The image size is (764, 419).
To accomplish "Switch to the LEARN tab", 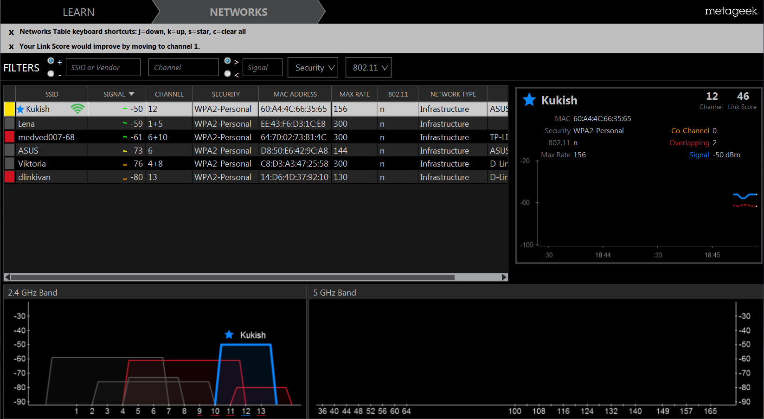I will click(x=78, y=12).
